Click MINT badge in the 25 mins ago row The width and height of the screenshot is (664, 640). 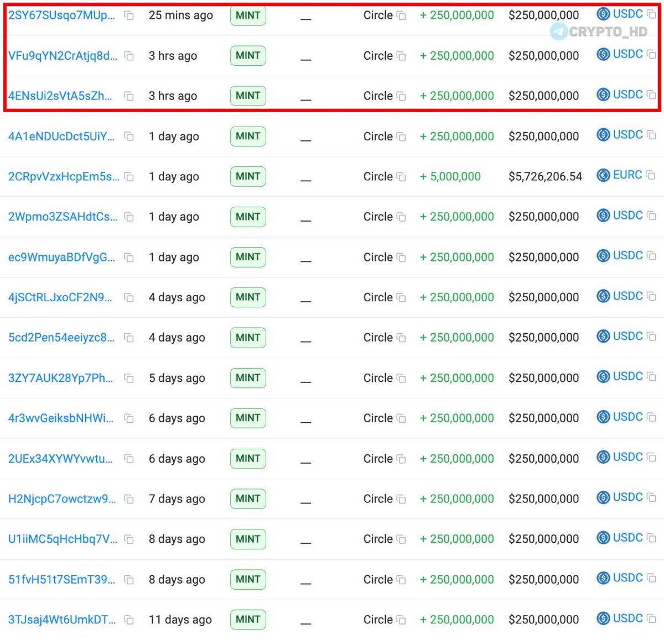click(248, 15)
